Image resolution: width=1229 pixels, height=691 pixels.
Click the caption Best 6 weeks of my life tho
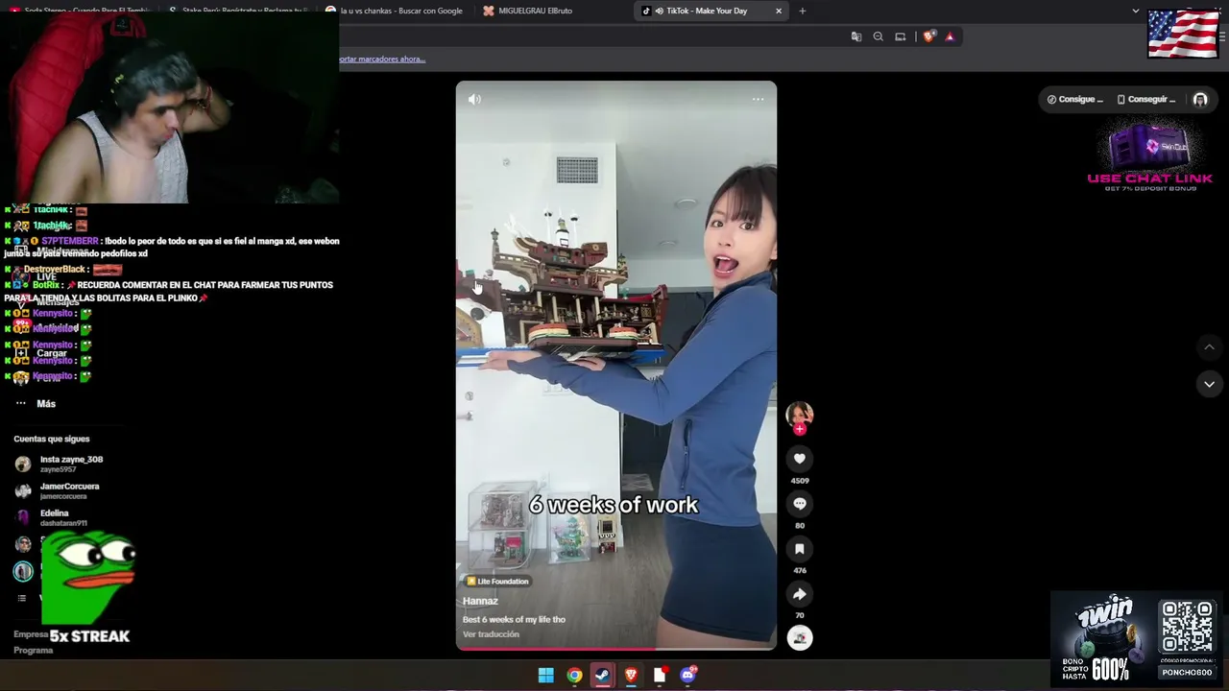[514, 619]
